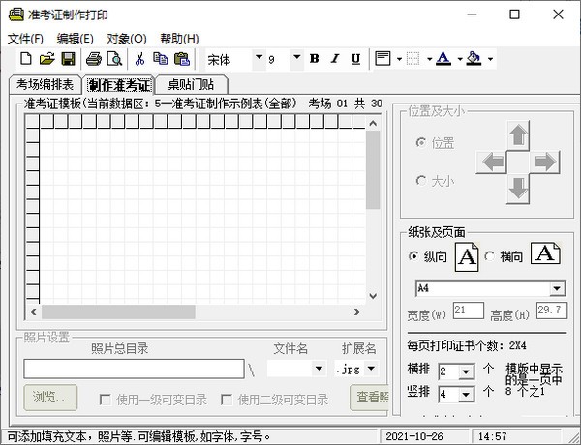The height and width of the screenshot is (445, 581).
Task: Enable 使用一级可变目录 checkbox
Action: click(x=107, y=400)
